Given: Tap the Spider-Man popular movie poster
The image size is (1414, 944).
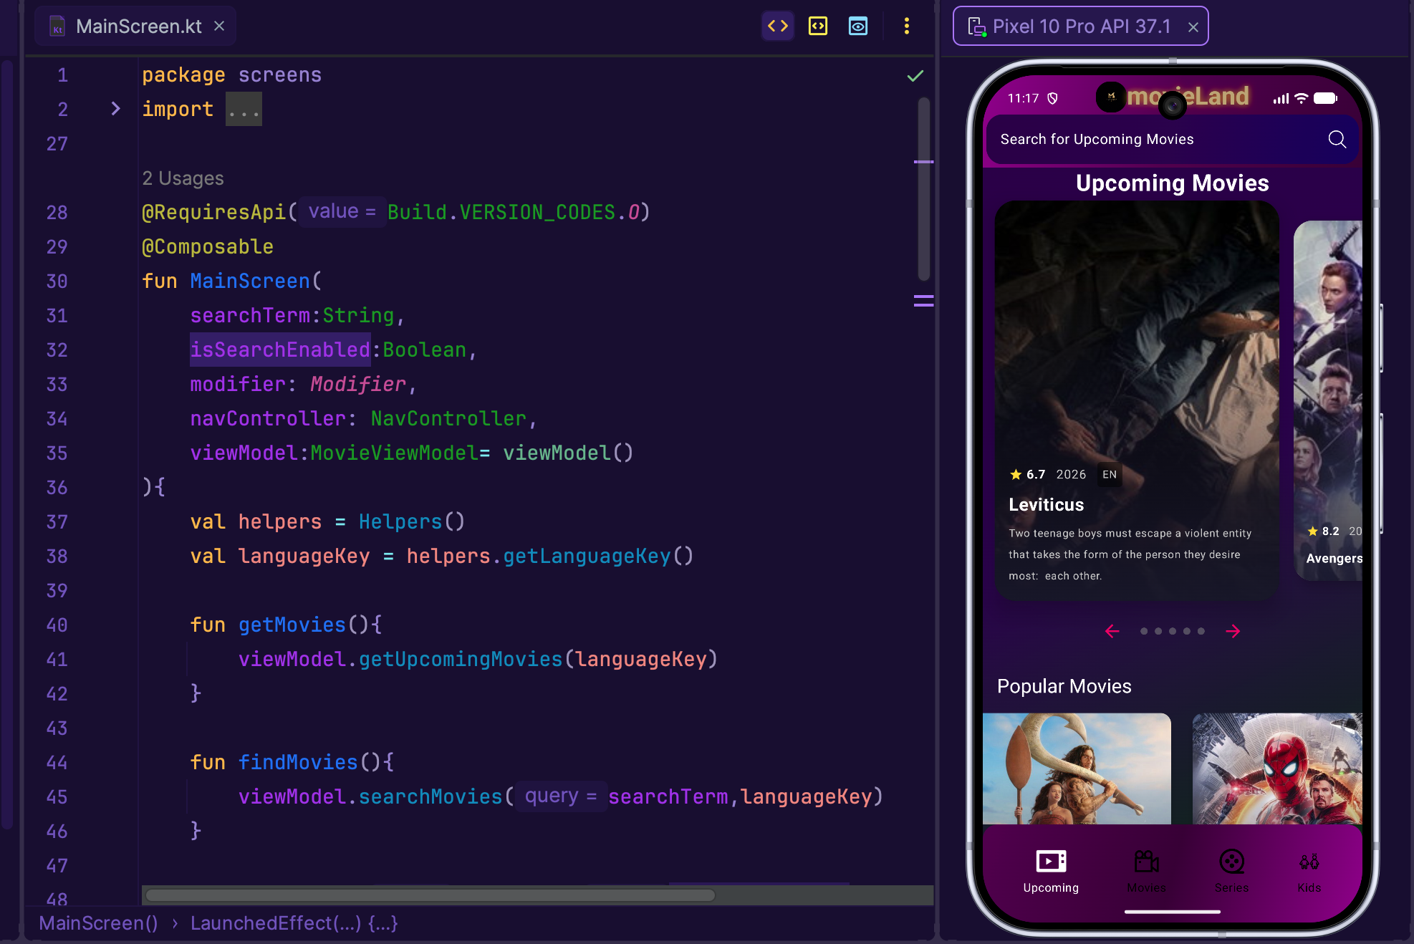Looking at the screenshot, I should pyautogui.click(x=1277, y=769).
